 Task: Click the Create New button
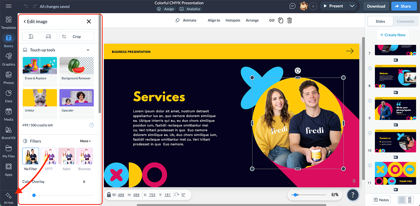[x=393, y=35]
